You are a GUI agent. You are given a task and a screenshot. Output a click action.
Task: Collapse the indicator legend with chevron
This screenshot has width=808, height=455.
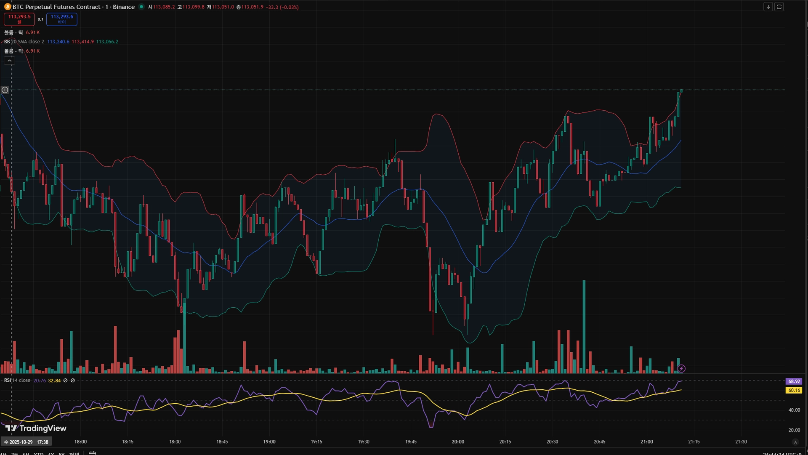click(x=9, y=61)
